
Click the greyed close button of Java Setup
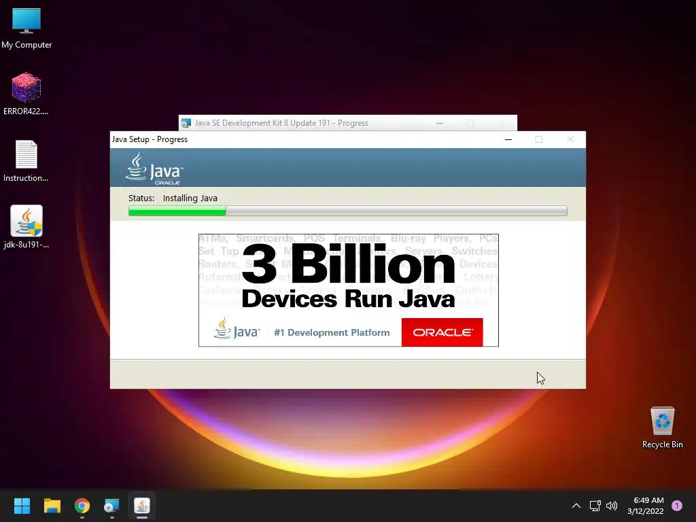click(570, 139)
